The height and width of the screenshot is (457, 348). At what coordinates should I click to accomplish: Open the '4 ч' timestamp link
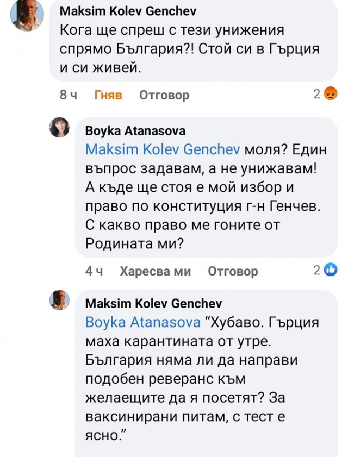(x=95, y=271)
